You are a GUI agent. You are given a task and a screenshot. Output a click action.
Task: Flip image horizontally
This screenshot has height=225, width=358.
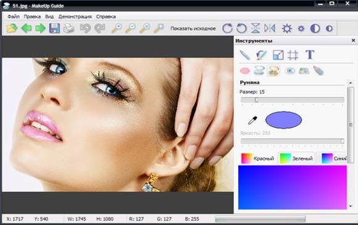[270, 28]
